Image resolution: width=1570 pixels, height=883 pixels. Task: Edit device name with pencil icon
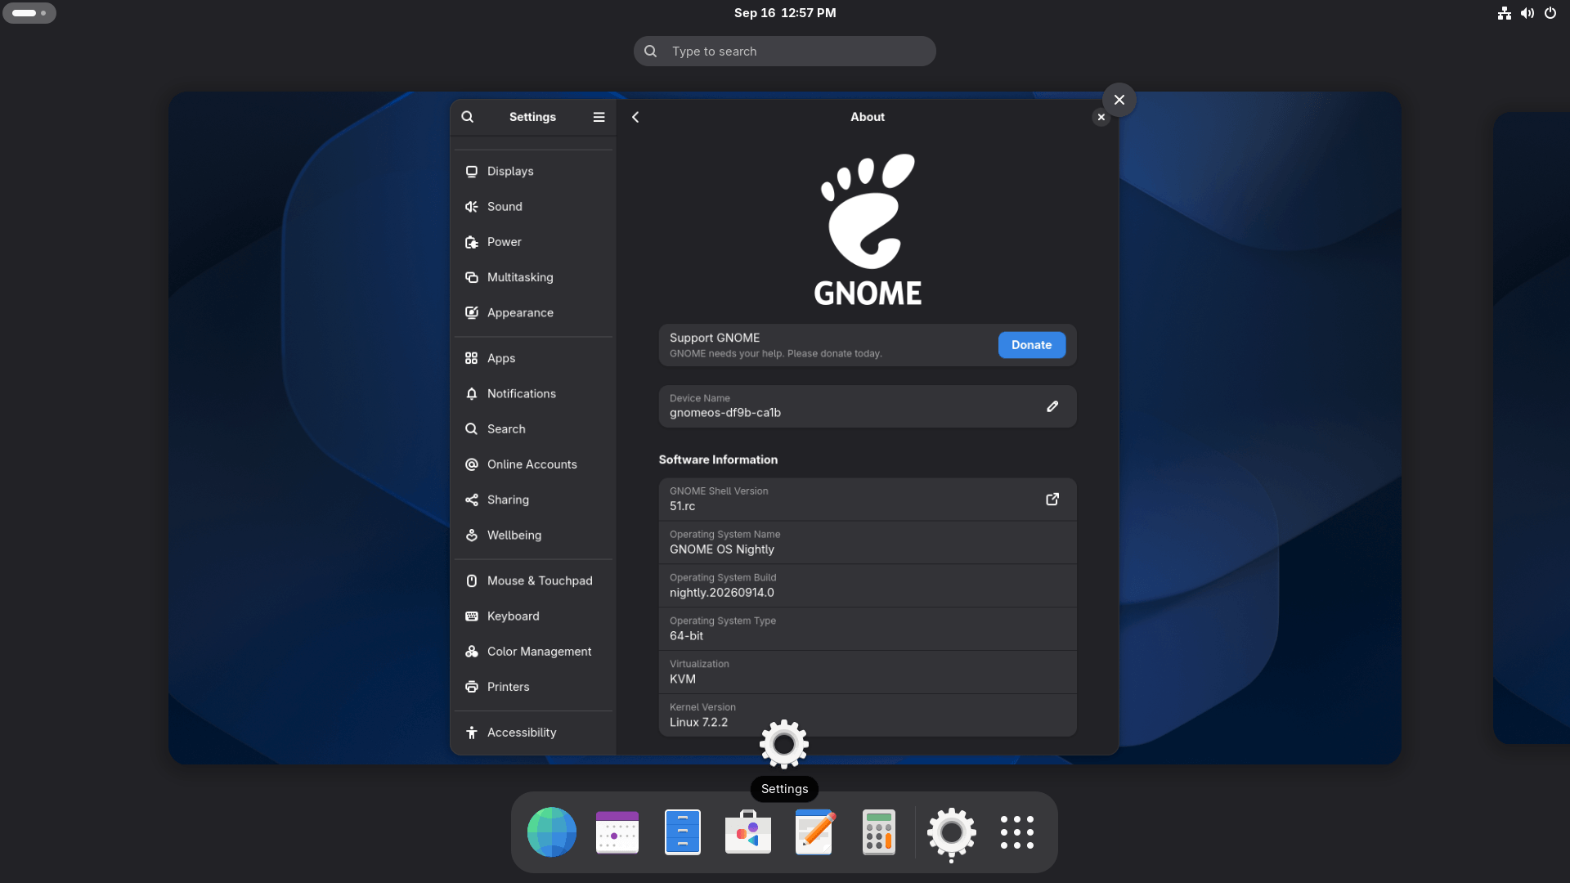click(x=1052, y=406)
